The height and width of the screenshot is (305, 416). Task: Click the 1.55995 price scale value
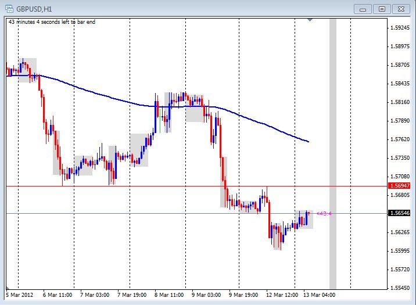(400, 250)
